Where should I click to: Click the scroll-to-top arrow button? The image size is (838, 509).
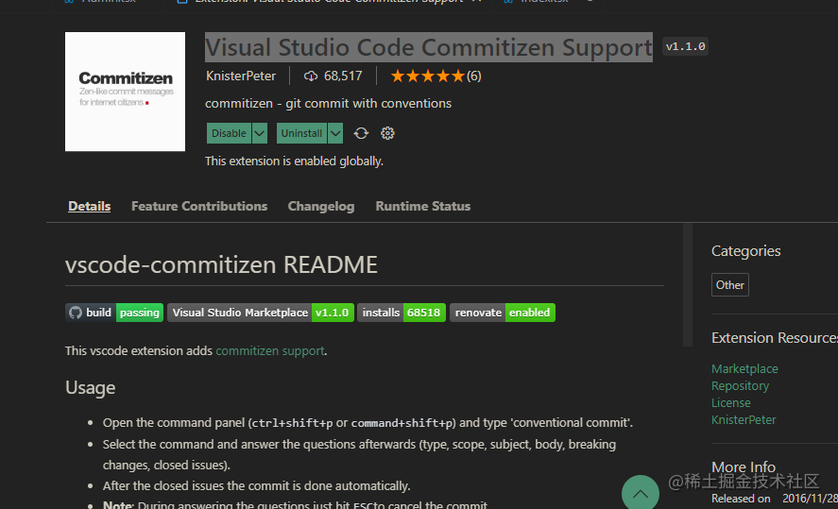[x=640, y=493]
